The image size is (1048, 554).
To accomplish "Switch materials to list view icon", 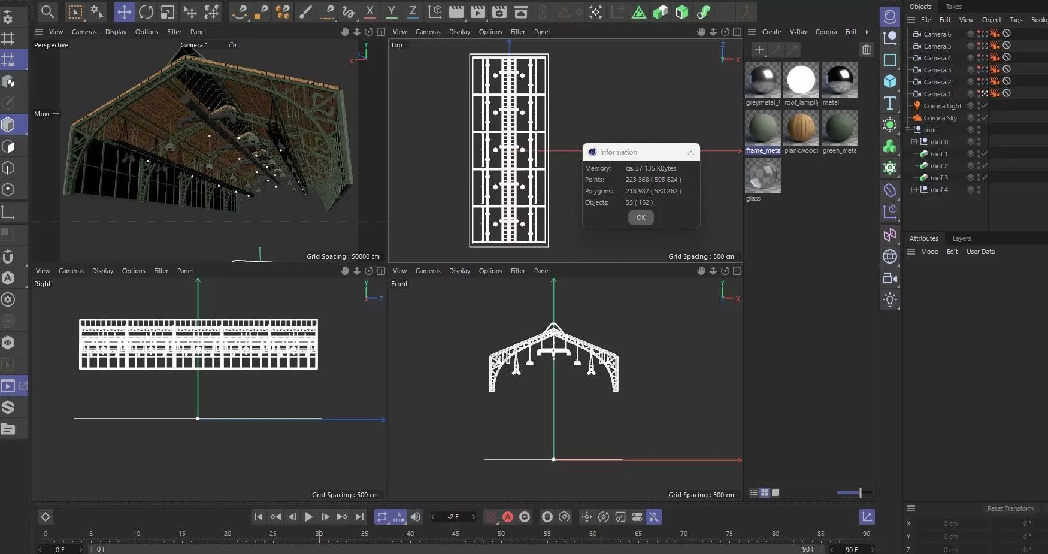I will pyautogui.click(x=754, y=492).
